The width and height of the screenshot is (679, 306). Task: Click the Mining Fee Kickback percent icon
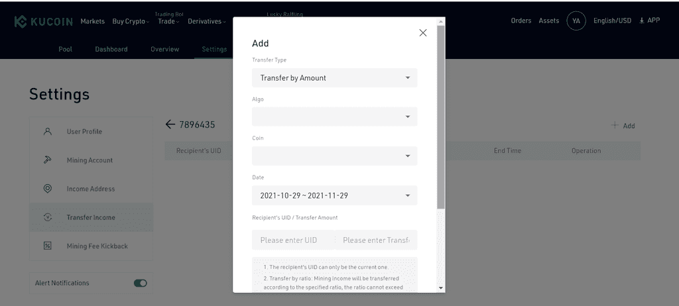[x=48, y=246]
